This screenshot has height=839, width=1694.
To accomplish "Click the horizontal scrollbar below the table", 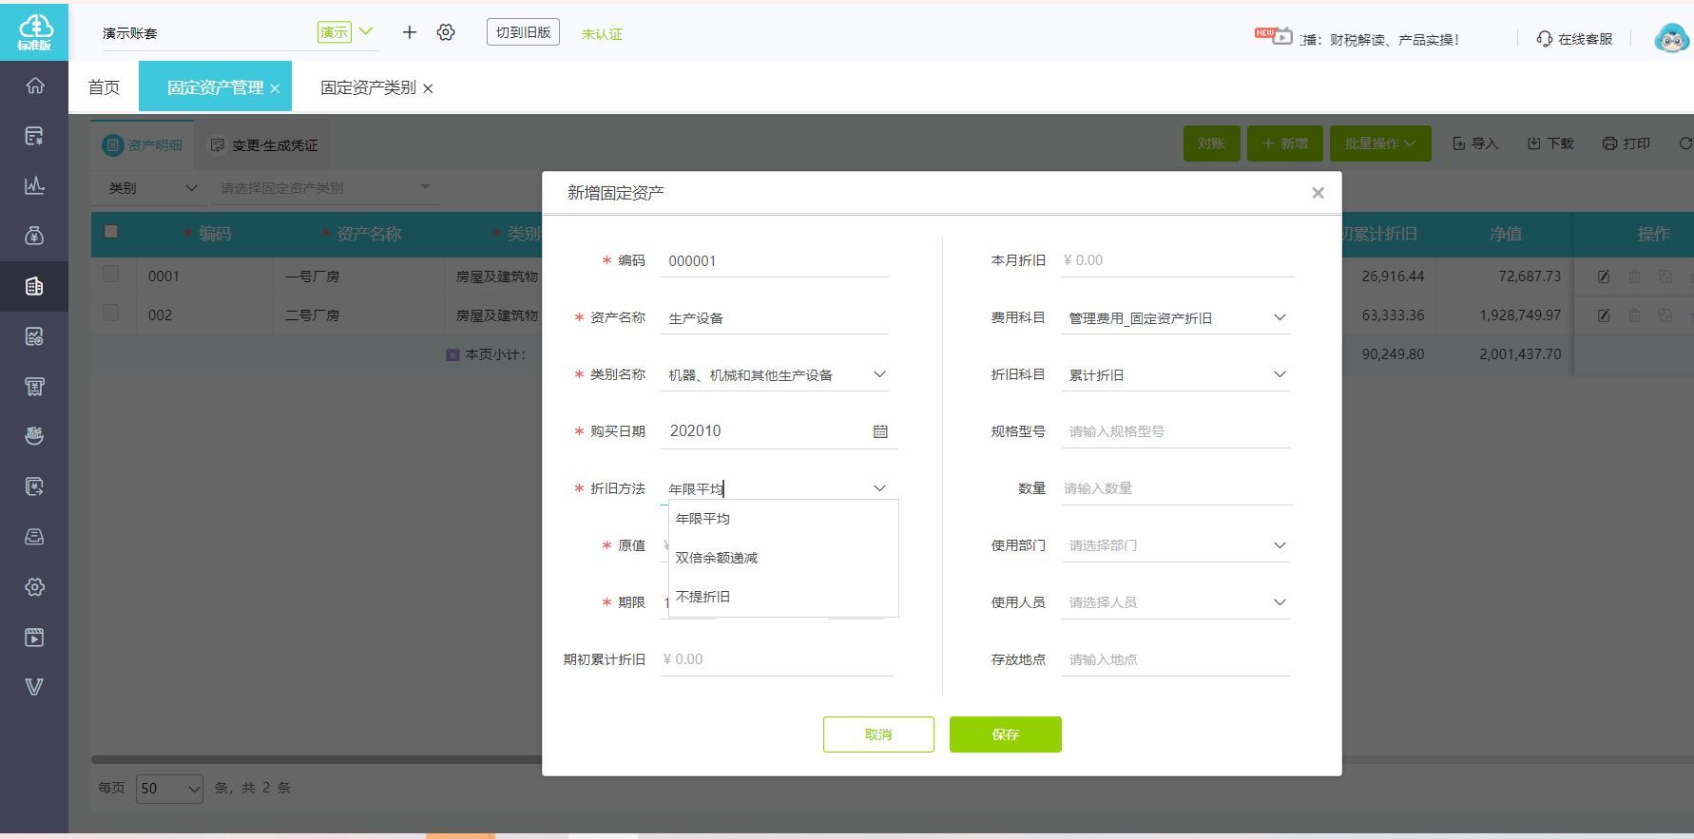I will tap(316, 760).
